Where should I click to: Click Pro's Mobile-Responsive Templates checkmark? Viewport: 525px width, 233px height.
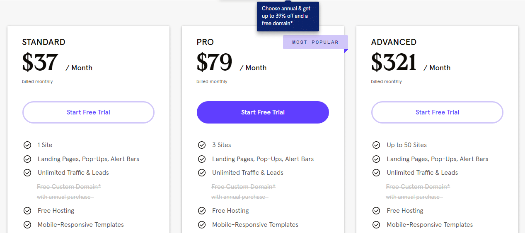[x=202, y=225]
